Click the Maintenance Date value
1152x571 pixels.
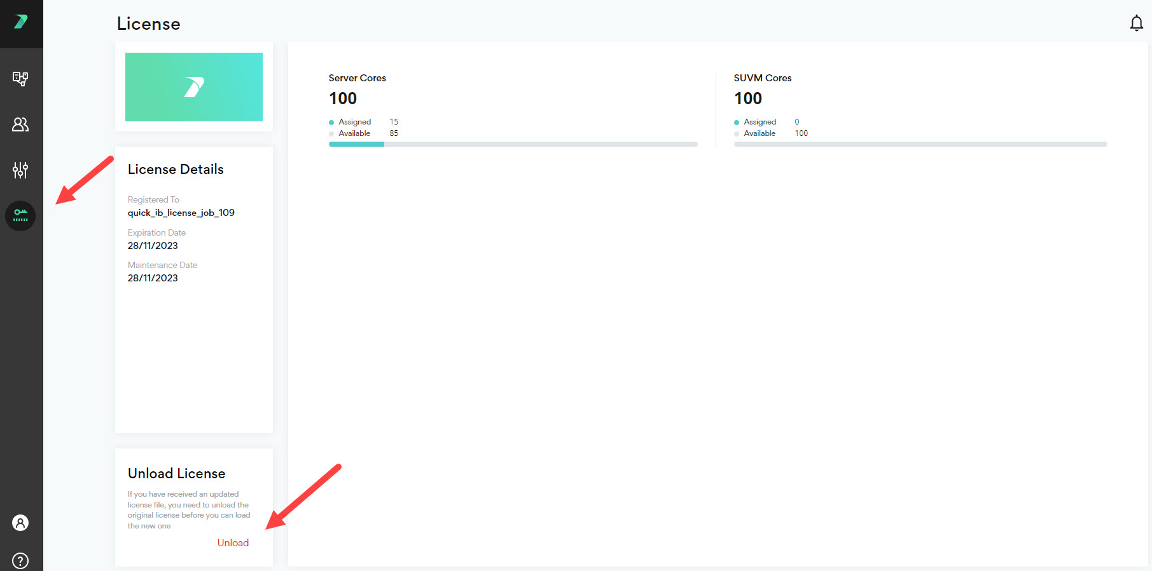pos(153,278)
